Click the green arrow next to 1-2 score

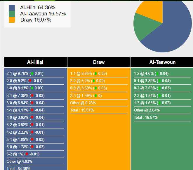(157, 74)
